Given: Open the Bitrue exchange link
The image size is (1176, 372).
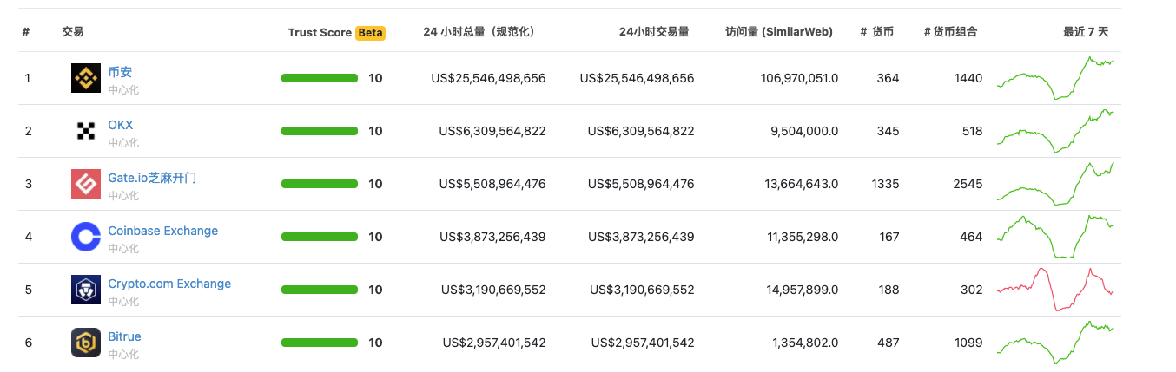Looking at the screenshot, I should coord(124,336).
